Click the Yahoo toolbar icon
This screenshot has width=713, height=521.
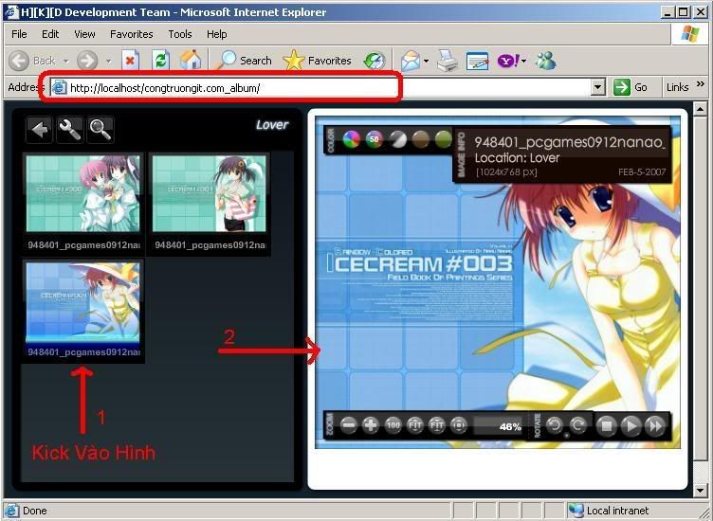pos(508,61)
